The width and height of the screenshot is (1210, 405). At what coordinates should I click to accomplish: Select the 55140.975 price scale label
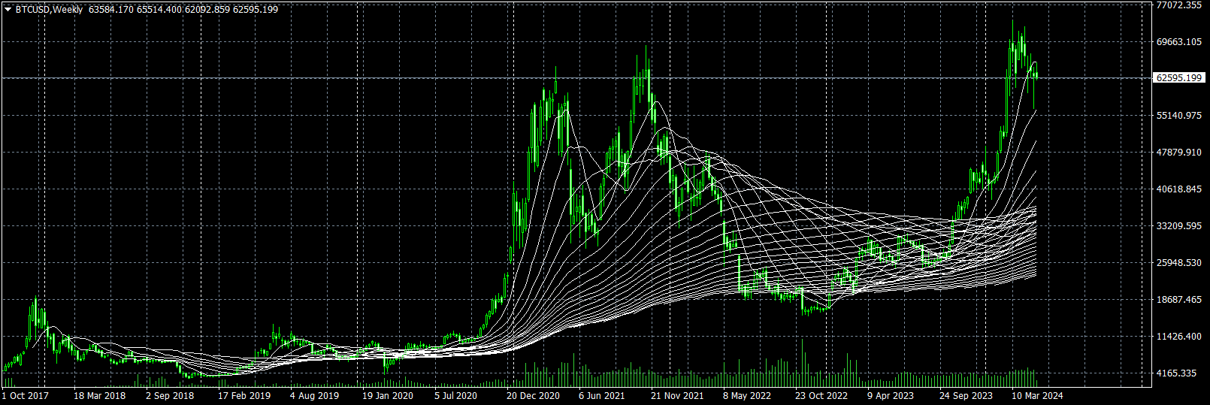pos(1179,116)
